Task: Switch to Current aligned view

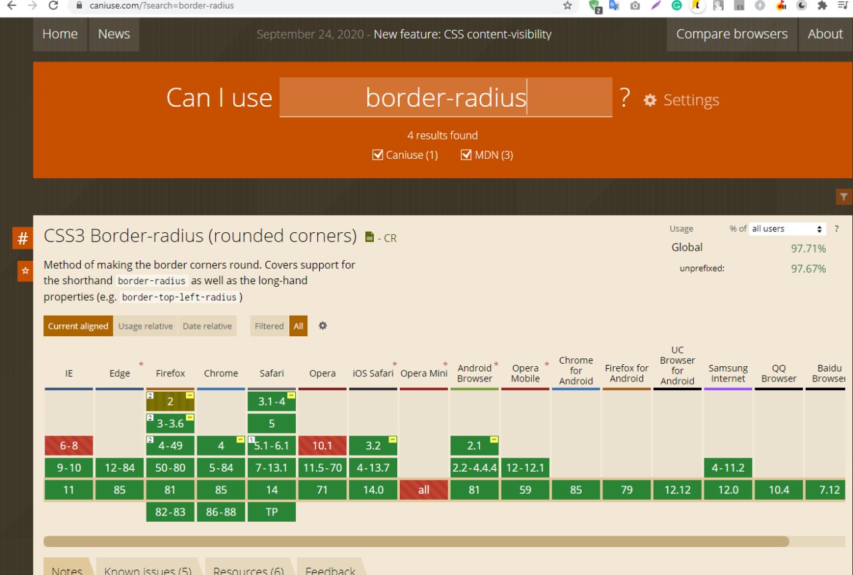Action: (x=78, y=326)
